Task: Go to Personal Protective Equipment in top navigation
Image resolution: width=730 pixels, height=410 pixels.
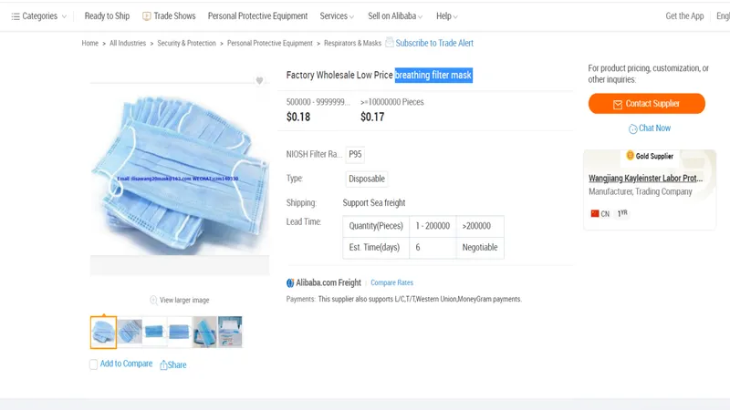Action: [x=257, y=16]
